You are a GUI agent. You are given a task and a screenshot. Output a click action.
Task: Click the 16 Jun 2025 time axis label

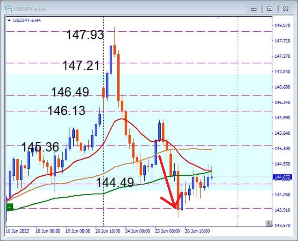coord(17,231)
